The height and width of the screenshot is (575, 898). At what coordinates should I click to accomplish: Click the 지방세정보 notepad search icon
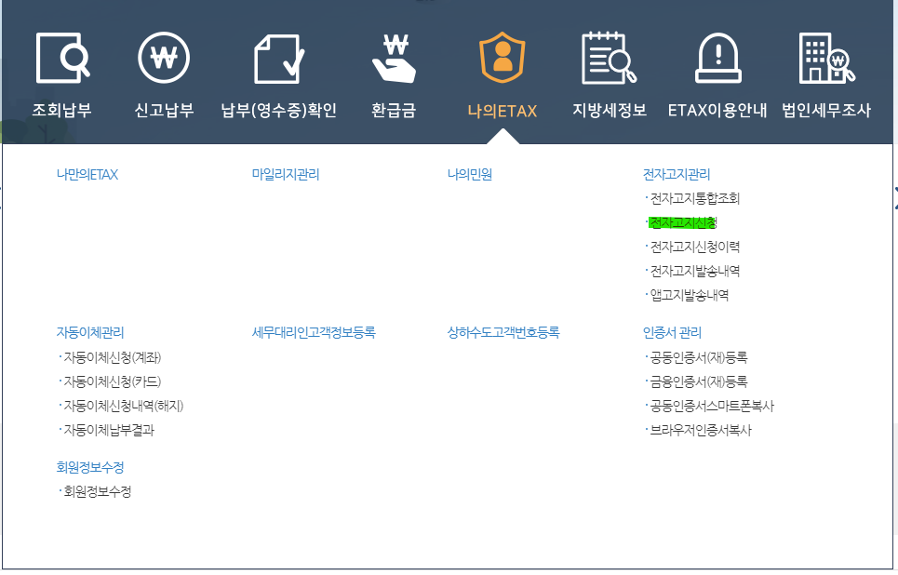tap(610, 58)
